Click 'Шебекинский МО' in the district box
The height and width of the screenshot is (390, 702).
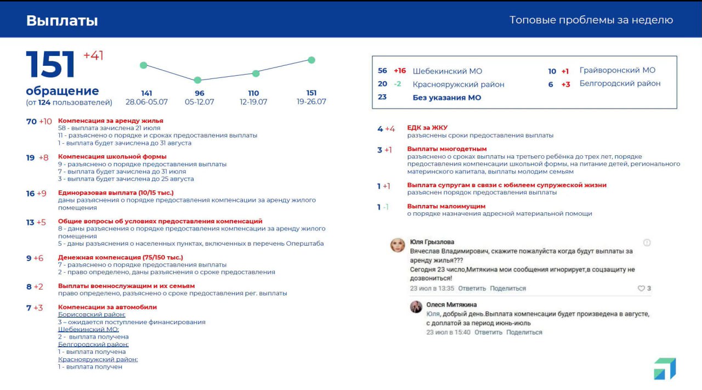[447, 71]
